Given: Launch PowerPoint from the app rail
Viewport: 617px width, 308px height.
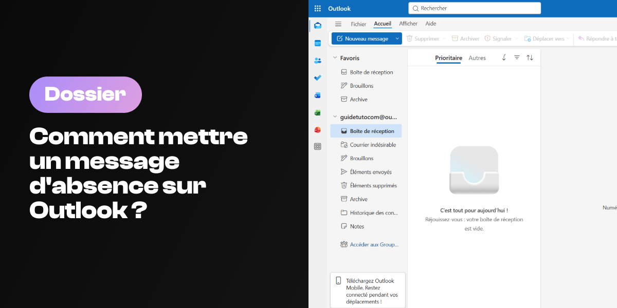Looking at the screenshot, I should click(x=318, y=130).
